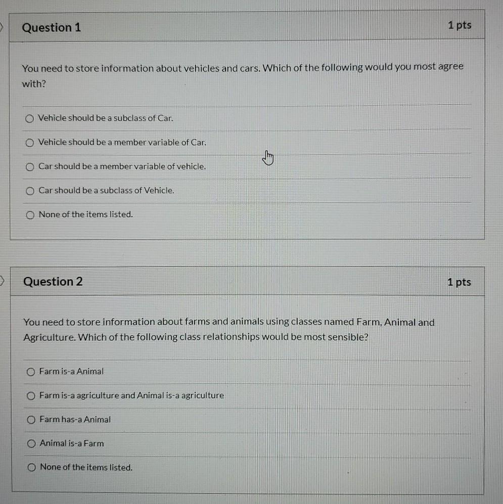Screen dimensions: 503x504
Task: Select "Vehicle should be a member variable of Car"
Action: [x=30, y=142]
